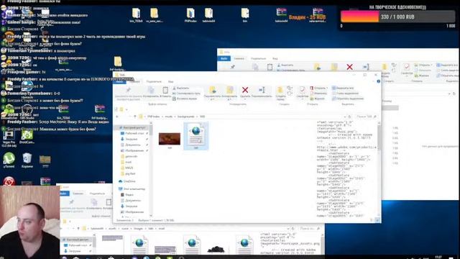Click the backgrounds segment in the front address bar

(x=185, y=117)
